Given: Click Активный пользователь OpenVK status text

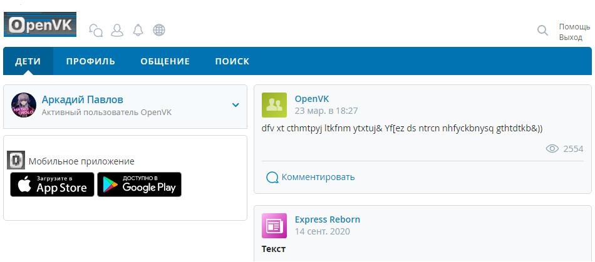Looking at the screenshot, I should click(106, 113).
